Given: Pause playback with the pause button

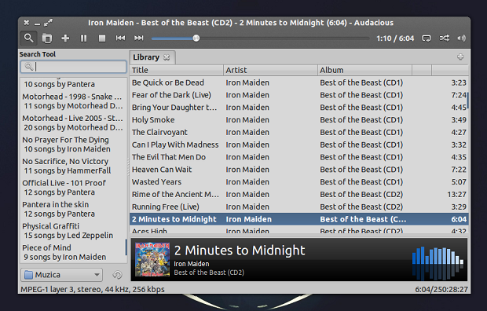Looking at the screenshot, I should (x=83, y=38).
